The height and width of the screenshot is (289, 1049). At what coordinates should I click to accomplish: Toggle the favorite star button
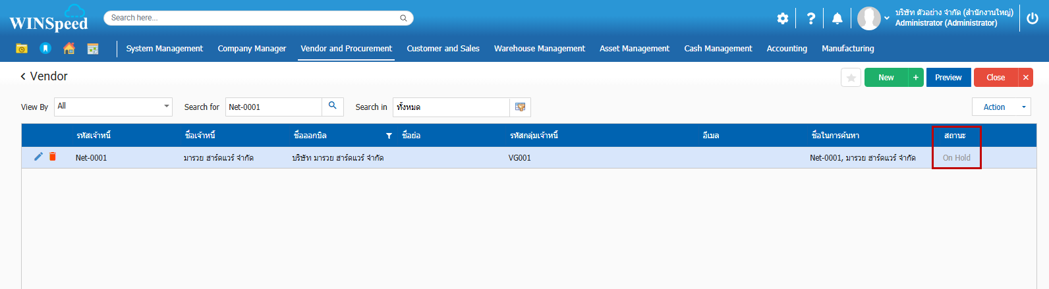tap(851, 78)
